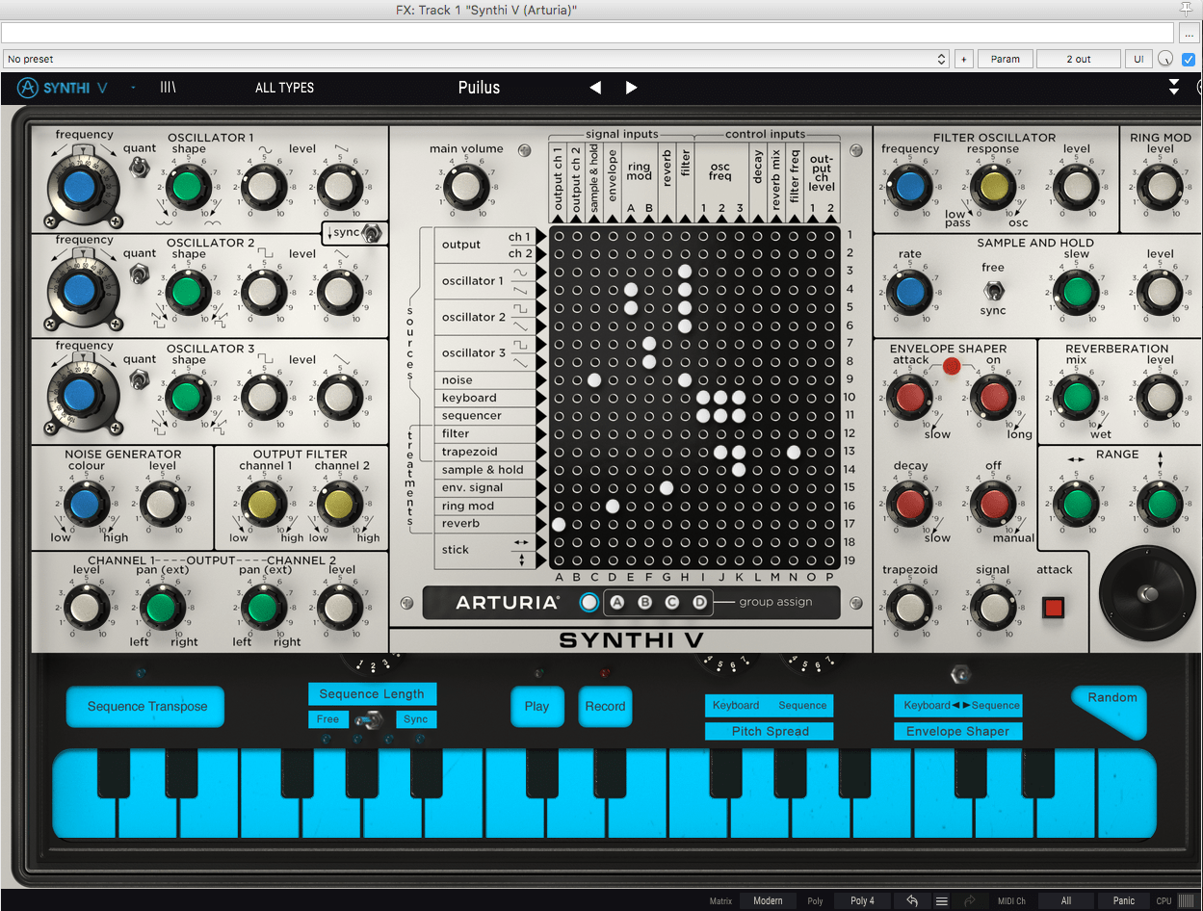Open the No preset dropdown
Viewport: 1203px width, 911px height.
pos(476,59)
